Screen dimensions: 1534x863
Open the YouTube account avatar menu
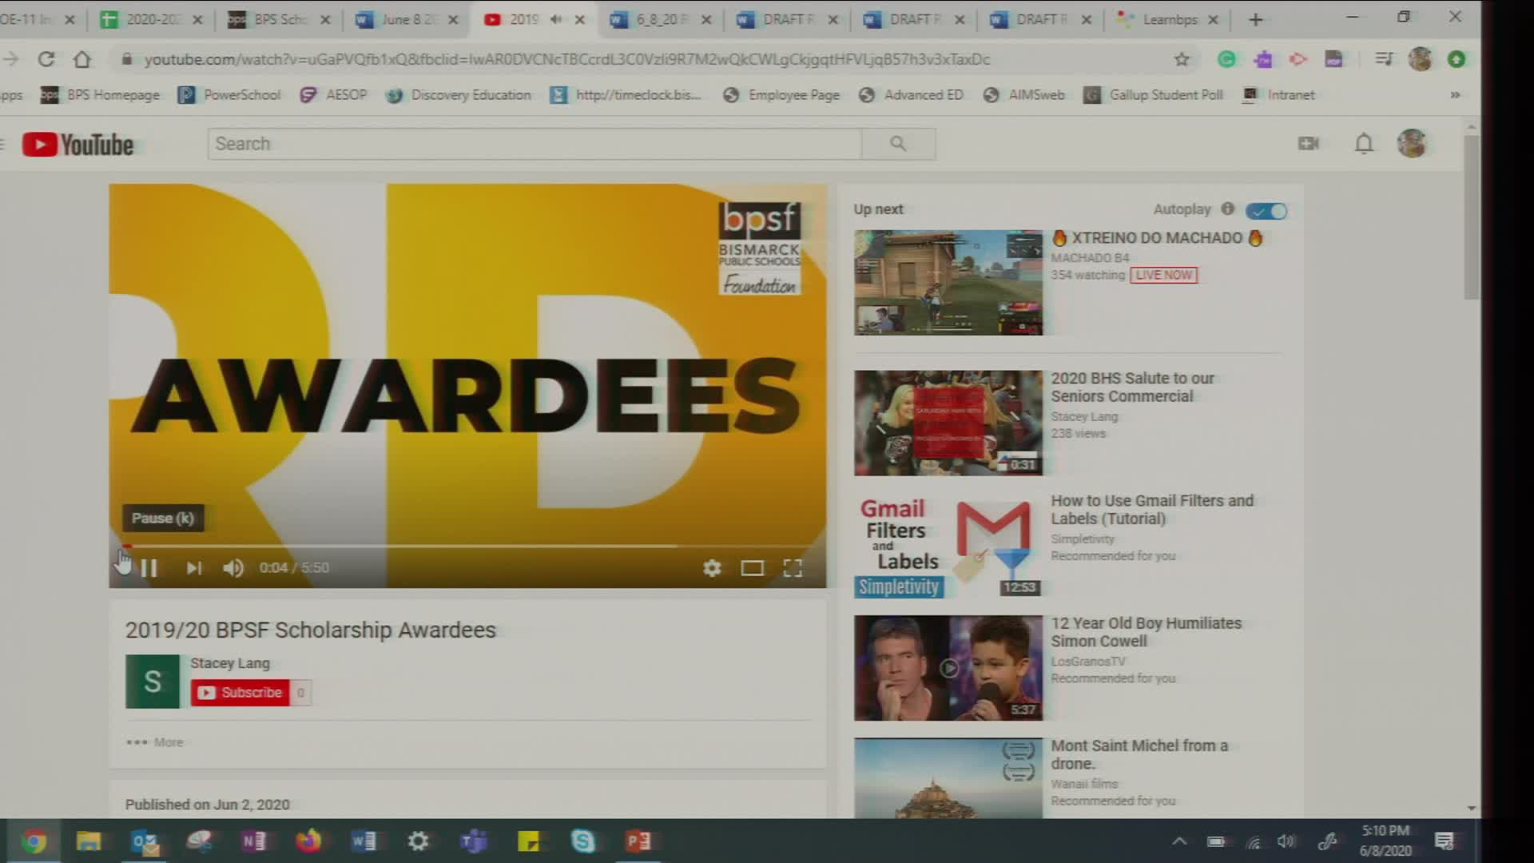[x=1412, y=144]
